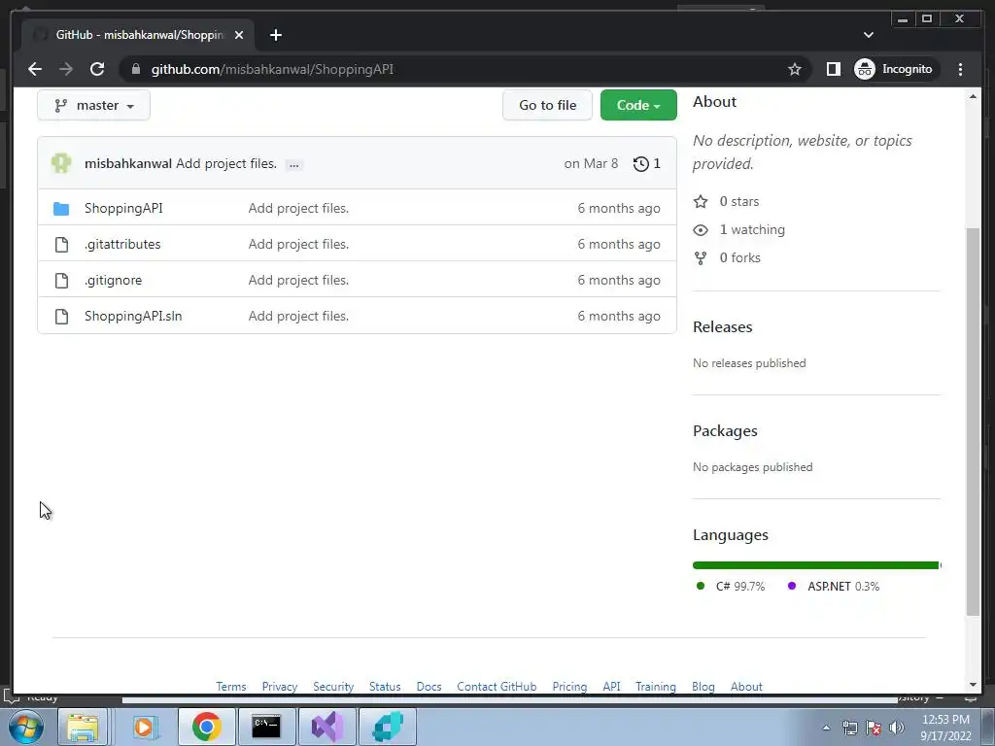
Task: Go back to the previous page
Action: 35,69
